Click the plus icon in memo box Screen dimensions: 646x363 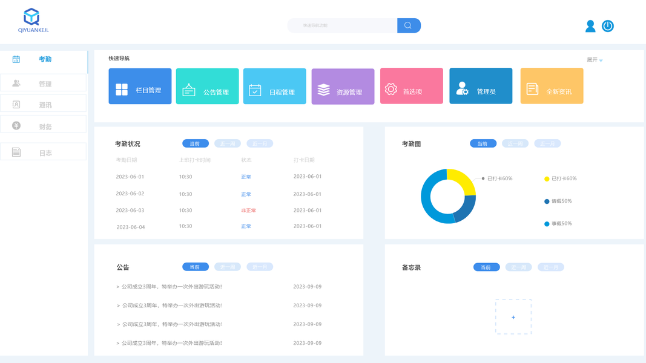click(513, 317)
